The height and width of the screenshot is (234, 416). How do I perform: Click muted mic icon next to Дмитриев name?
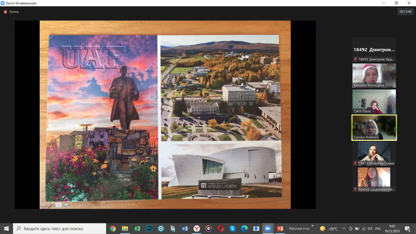coord(356,59)
